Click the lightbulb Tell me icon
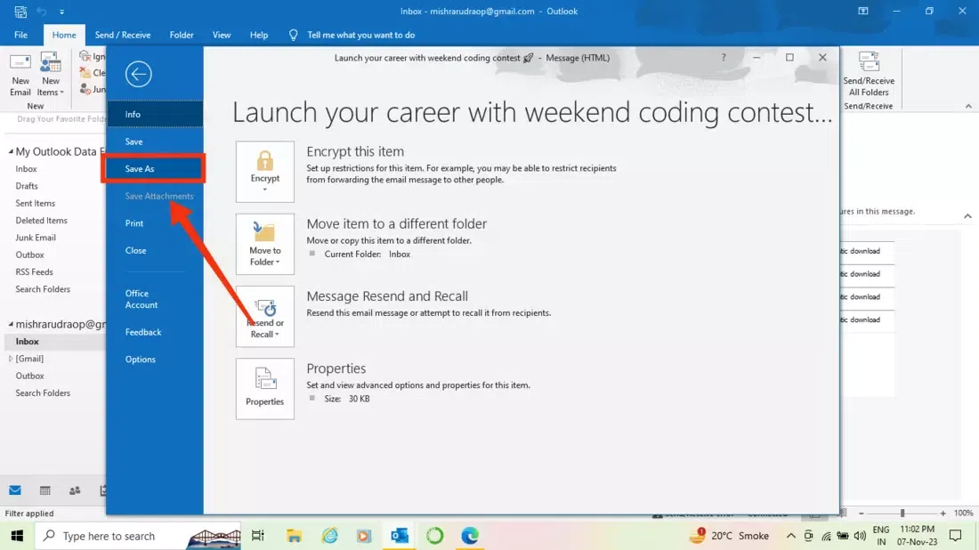The height and width of the screenshot is (550, 979). (293, 35)
